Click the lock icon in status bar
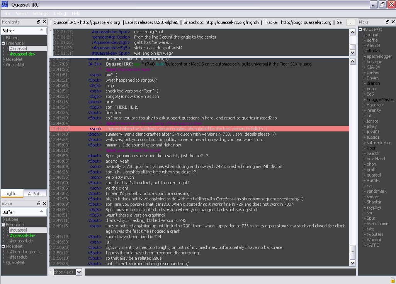The image size is (396, 284). pyautogui.click(x=393, y=280)
